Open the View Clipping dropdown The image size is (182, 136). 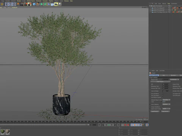click(x=166, y=104)
